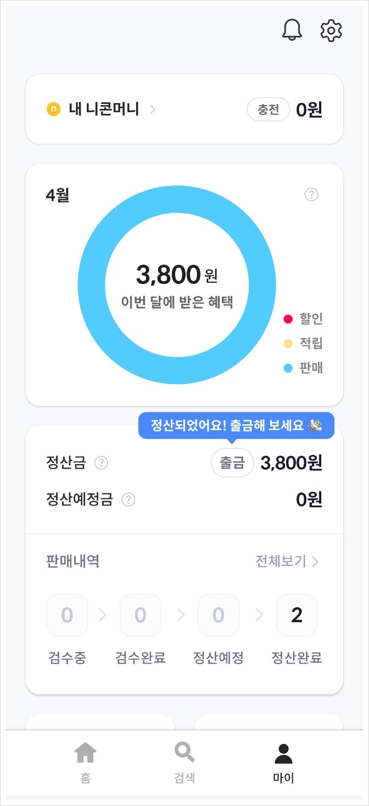369x806 pixels.
Task: Click the question mark next to 정산금
Action: 101,463
